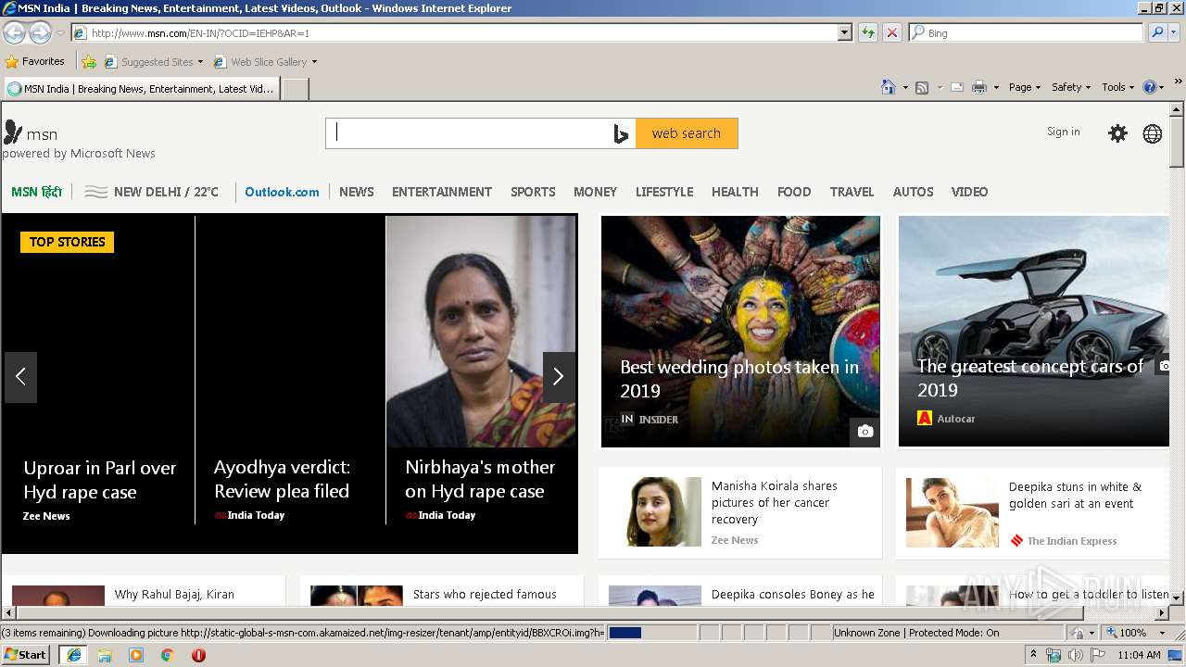Open the NEWS navigation item
The image size is (1186, 667).
[x=357, y=192]
